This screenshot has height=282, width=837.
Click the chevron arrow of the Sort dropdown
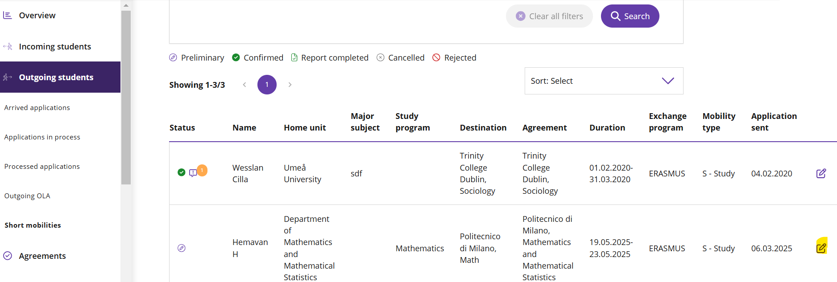[668, 81]
